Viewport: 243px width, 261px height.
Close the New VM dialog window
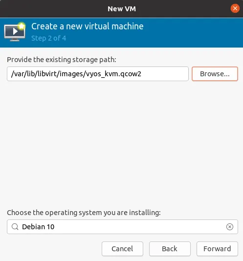click(235, 8)
